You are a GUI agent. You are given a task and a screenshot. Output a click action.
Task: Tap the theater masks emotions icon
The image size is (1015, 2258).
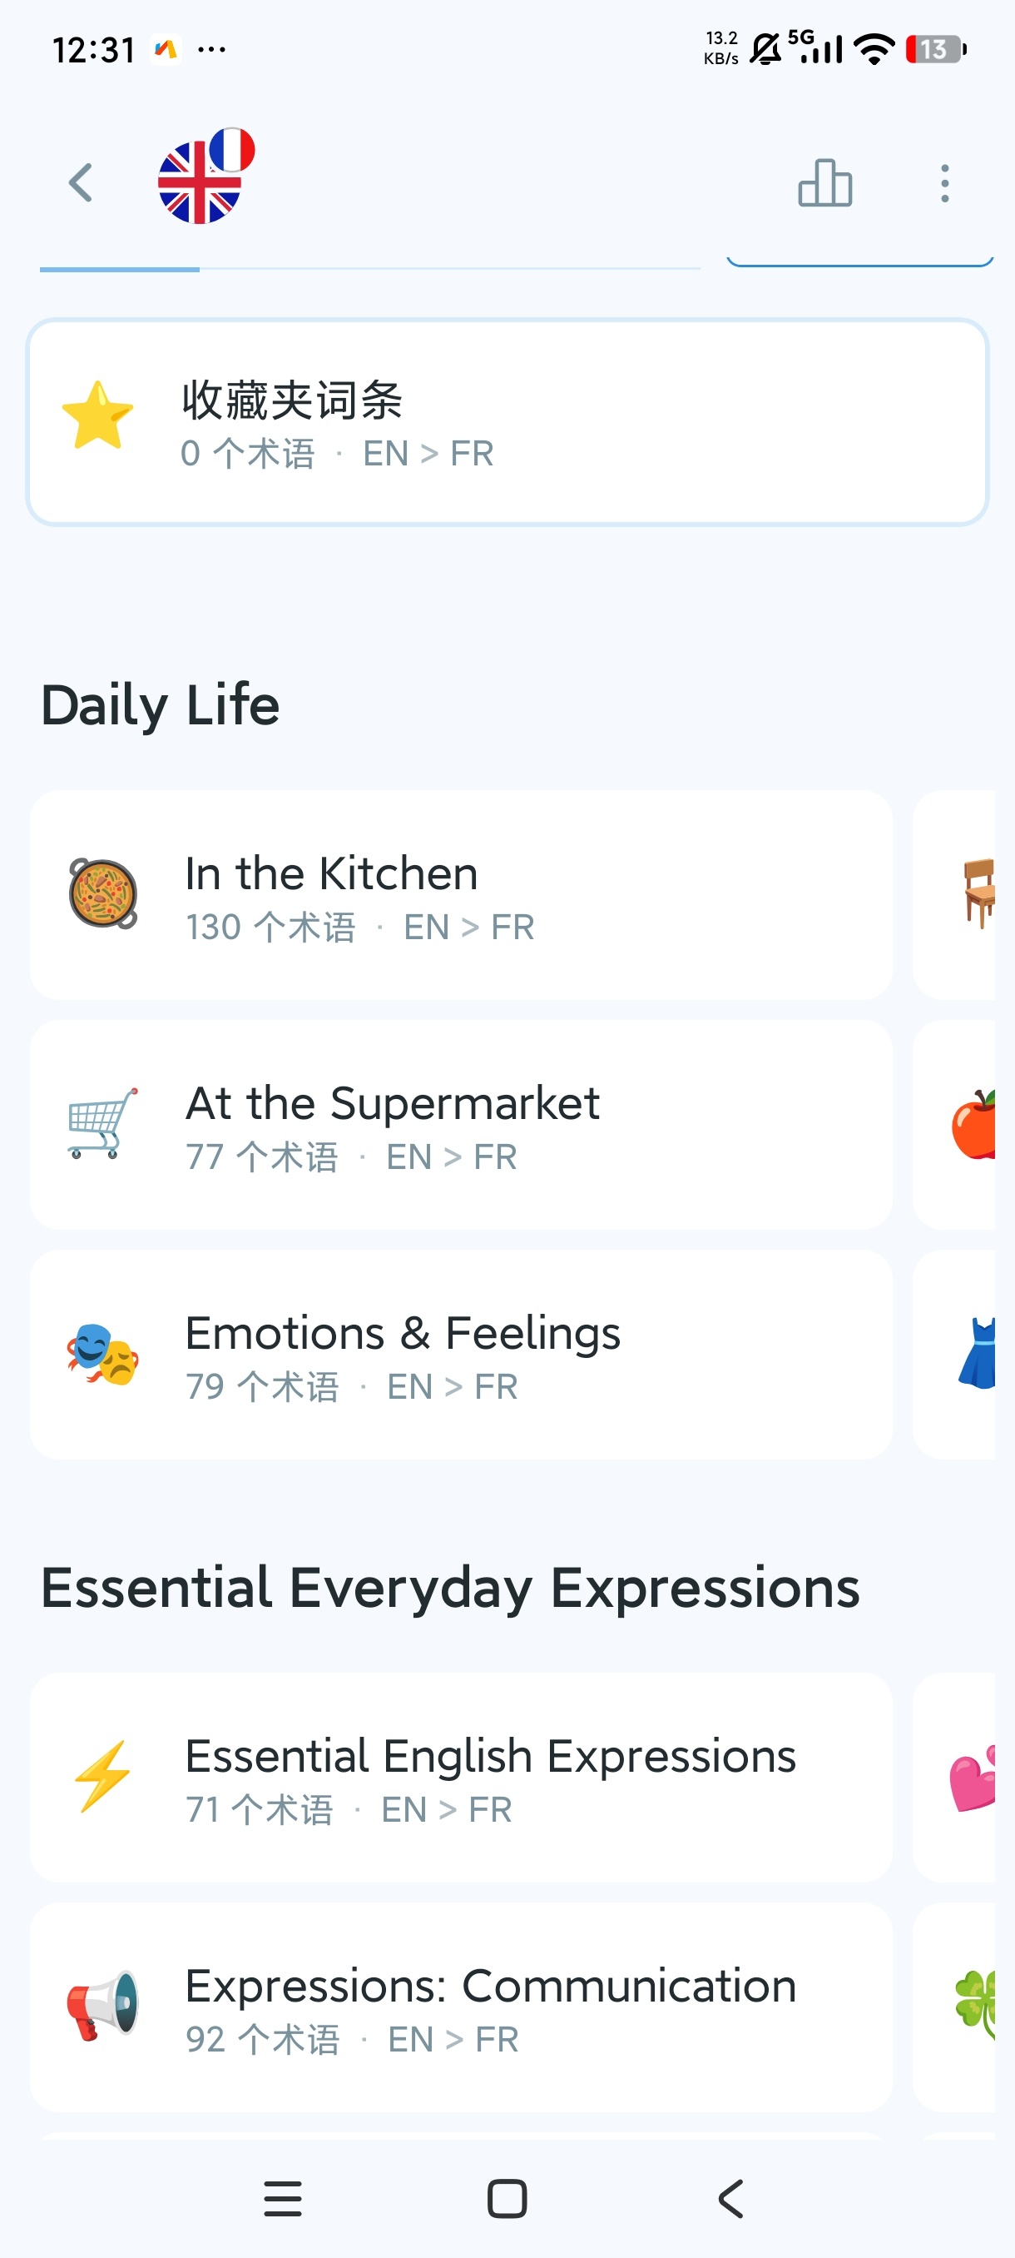click(103, 1354)
